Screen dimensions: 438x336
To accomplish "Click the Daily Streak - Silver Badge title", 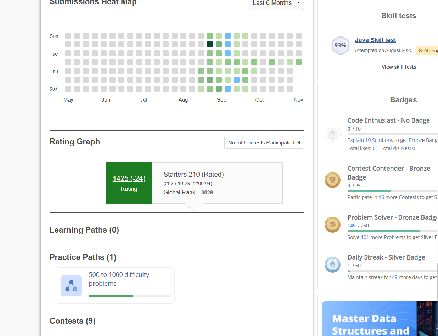I will 386,257.
